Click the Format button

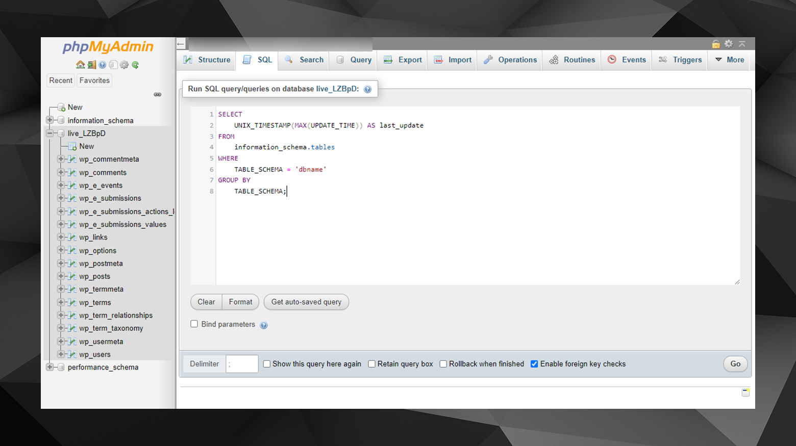pos(240,302)
